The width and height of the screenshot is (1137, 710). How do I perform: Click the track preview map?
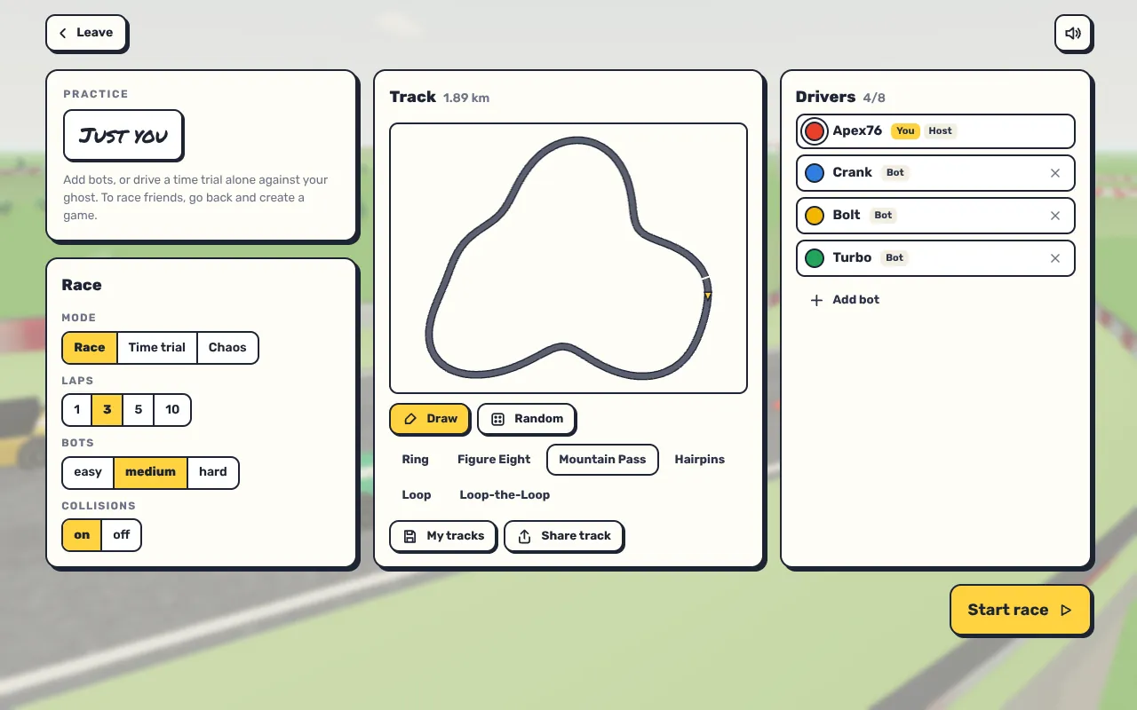click(568, 258)
